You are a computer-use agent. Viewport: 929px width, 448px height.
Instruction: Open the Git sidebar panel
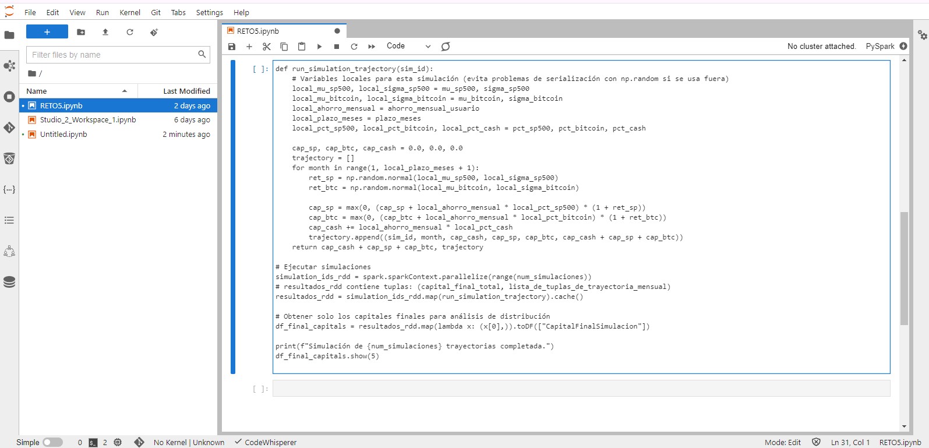pos(9,128)
